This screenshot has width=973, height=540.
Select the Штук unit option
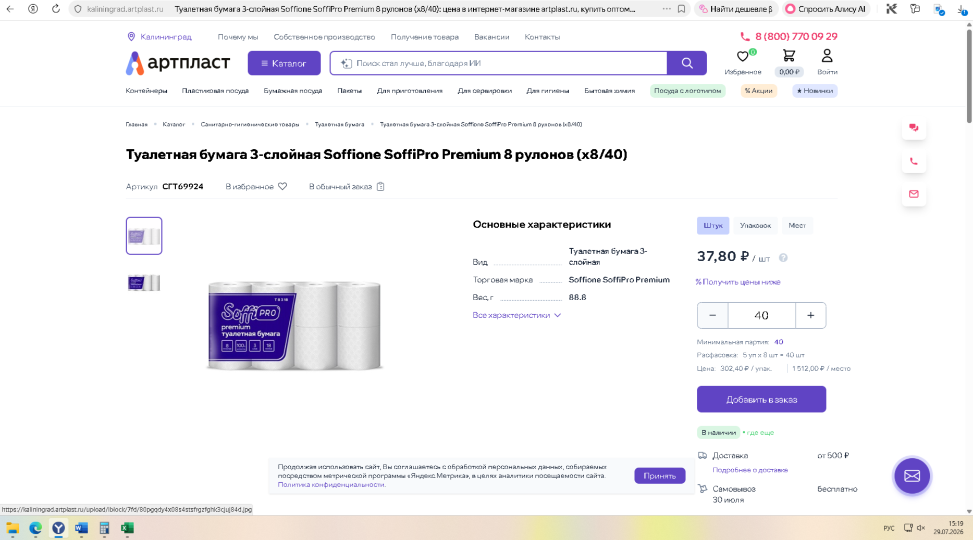[x=713, y=226]
